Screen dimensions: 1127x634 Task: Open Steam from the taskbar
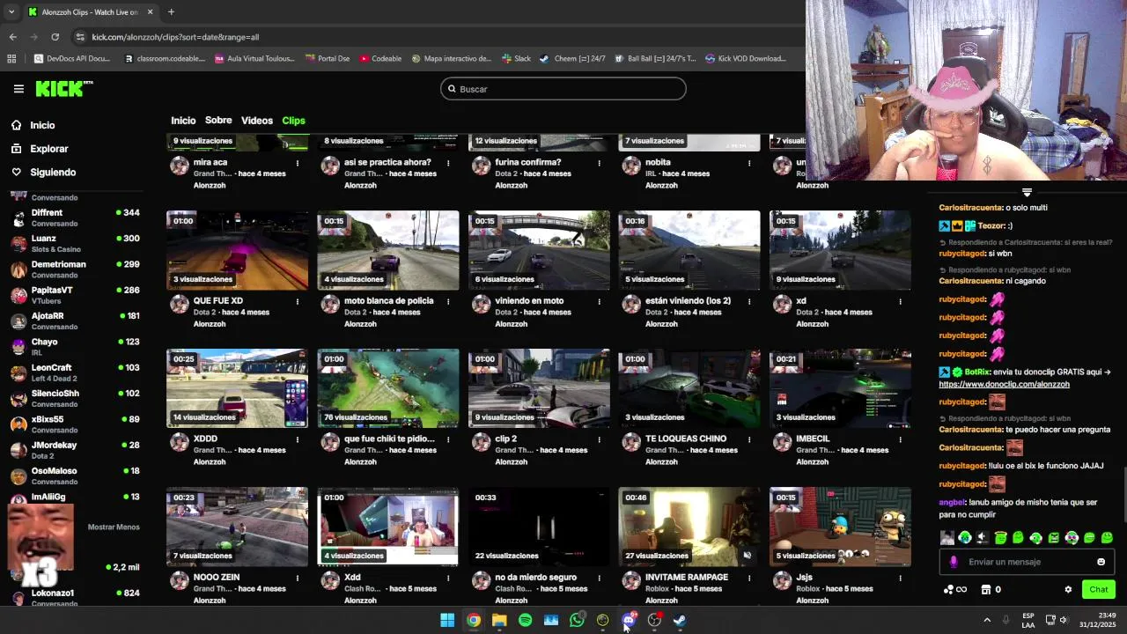(x=680, y=620)
